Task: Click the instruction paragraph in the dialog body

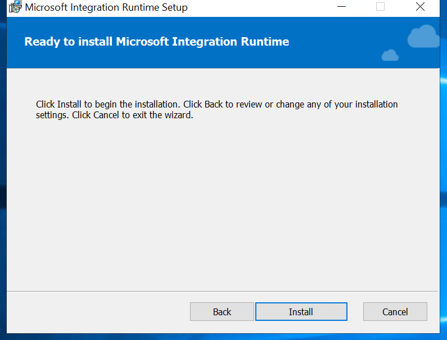Action: (216, 110)
